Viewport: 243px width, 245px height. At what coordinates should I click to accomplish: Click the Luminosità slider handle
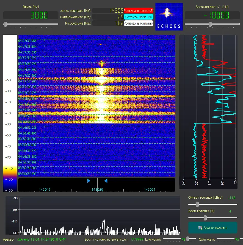coord(187,238)
